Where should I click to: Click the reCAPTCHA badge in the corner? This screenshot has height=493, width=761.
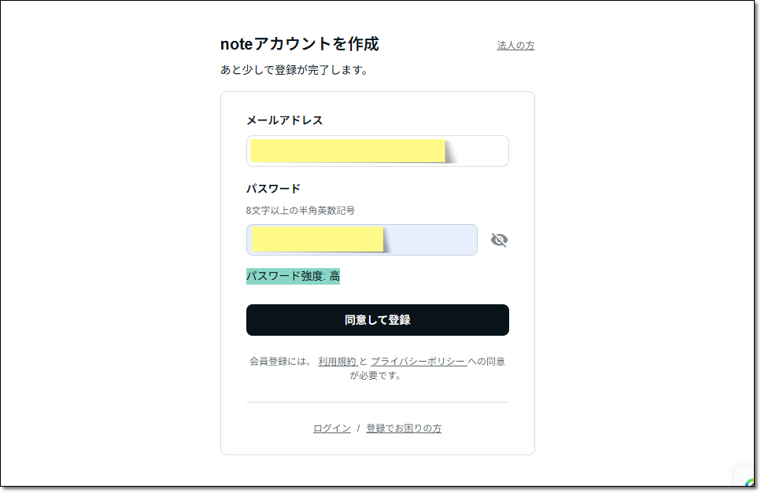[748, 484]
